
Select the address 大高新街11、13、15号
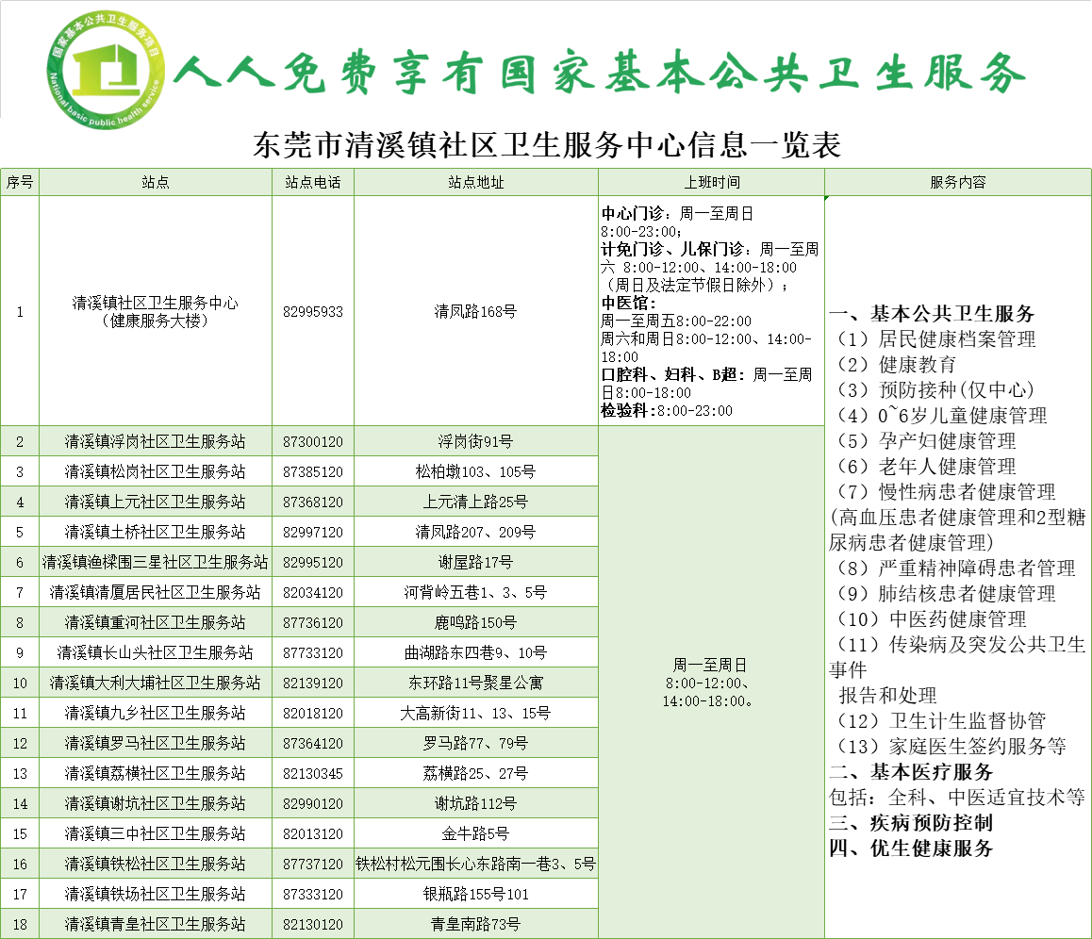coord(475,713)
